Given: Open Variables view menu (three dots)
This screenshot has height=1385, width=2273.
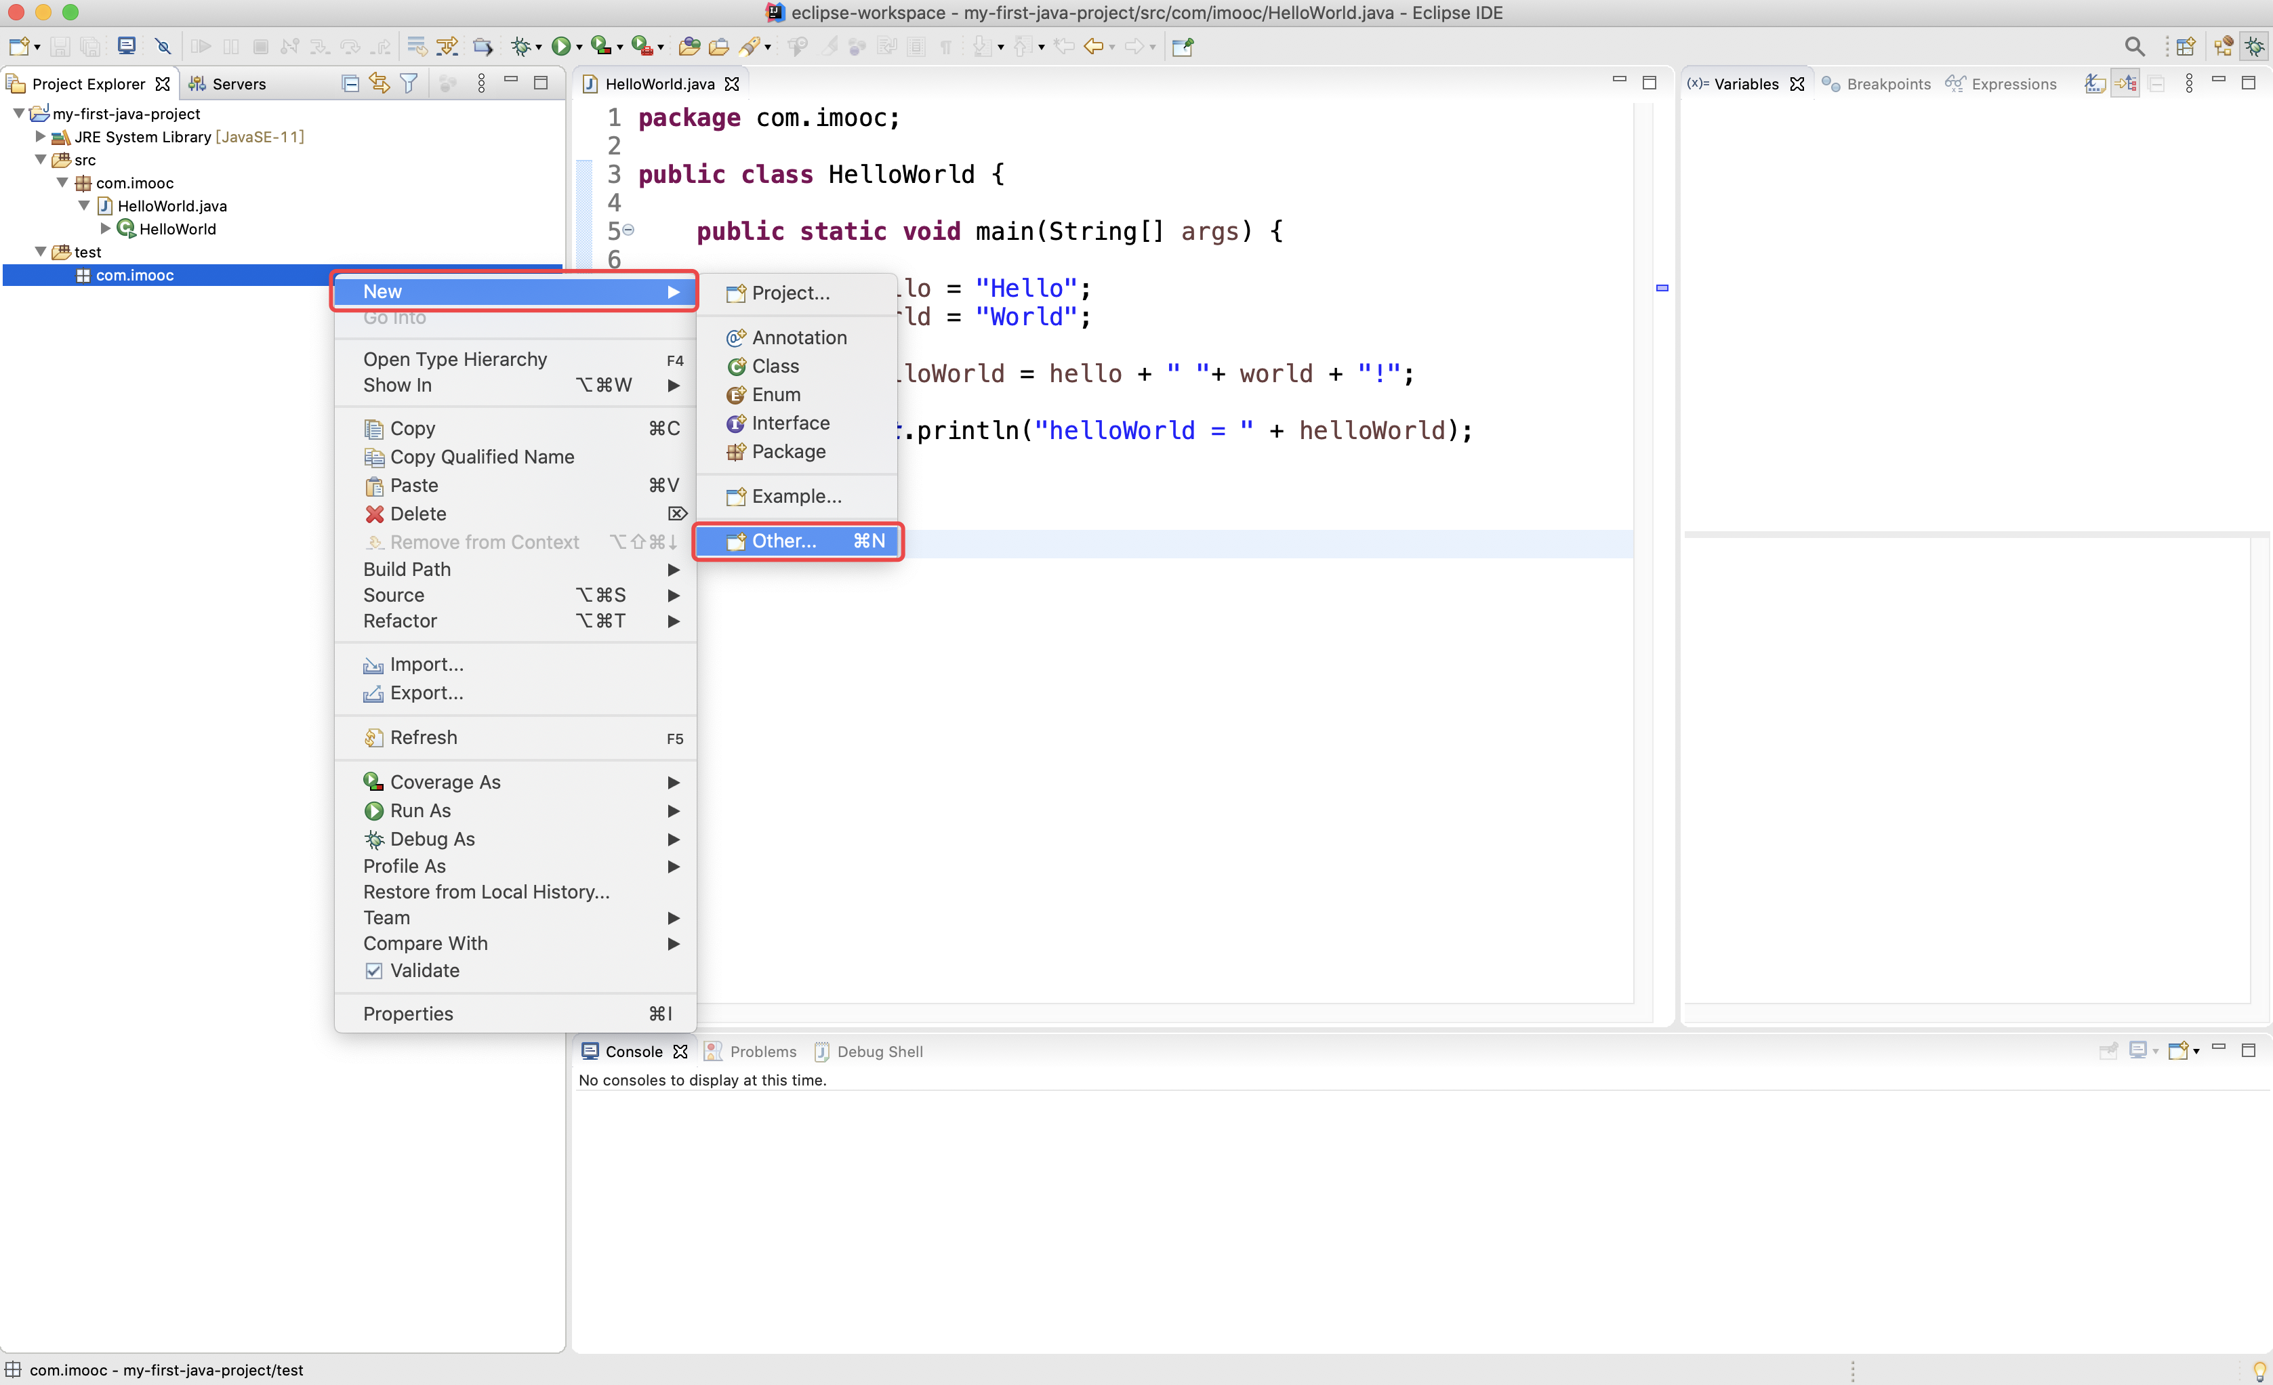Looking at the screenshot, I should click(x=2189, y=84).
